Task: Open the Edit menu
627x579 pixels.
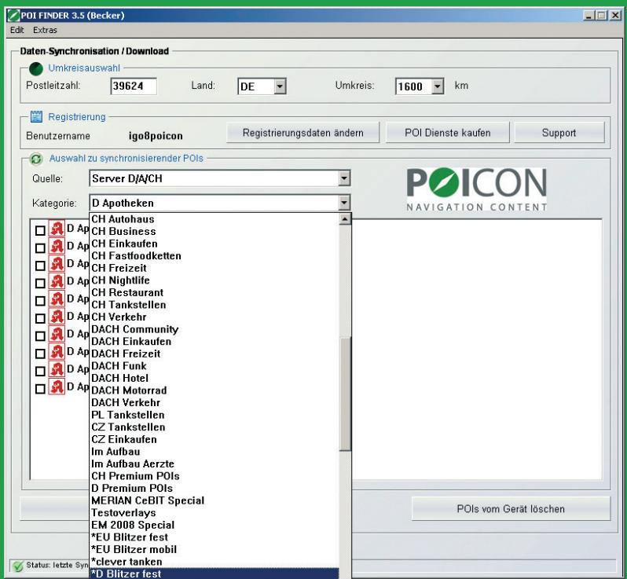Action: coord(16,30)
